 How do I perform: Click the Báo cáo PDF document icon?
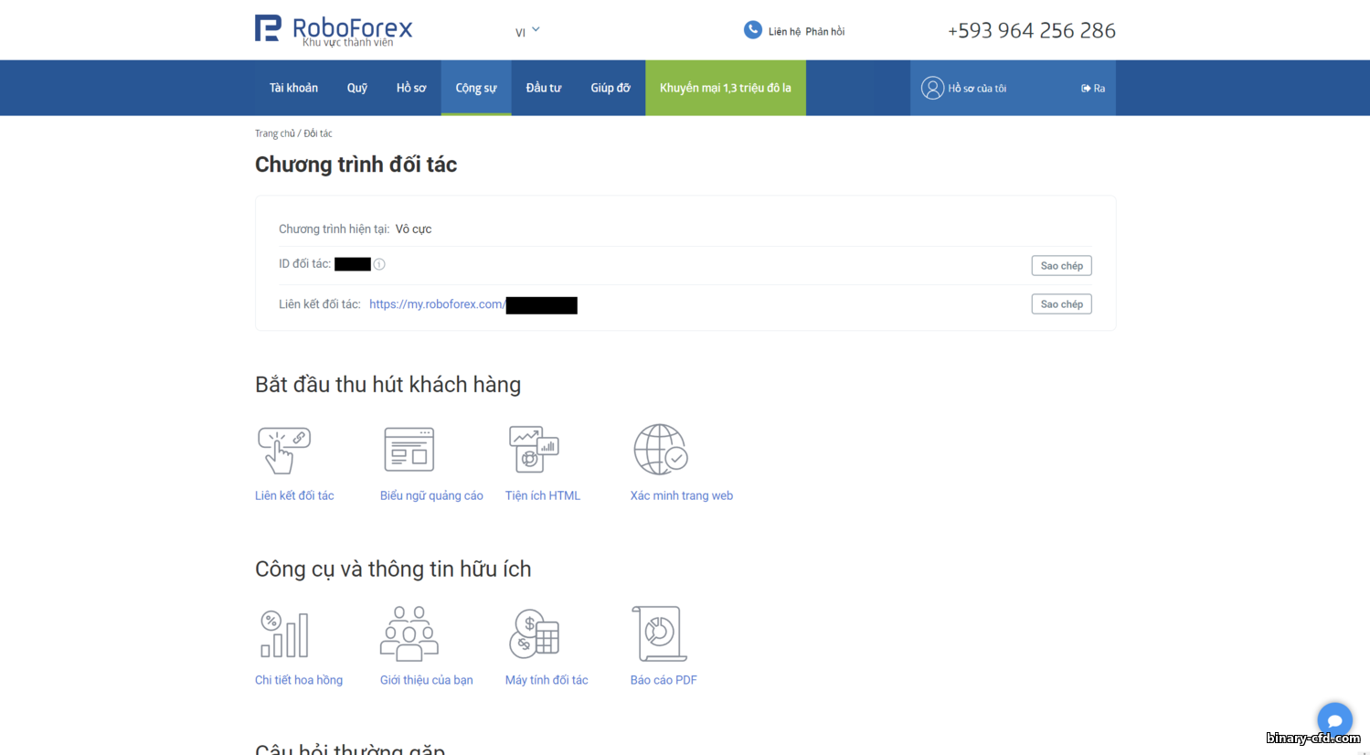click(x=659, y=633)
